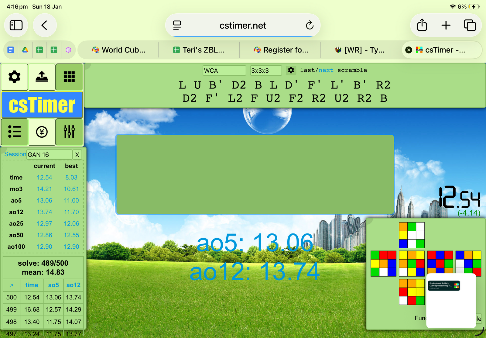Show Safari tab overview
Image resolution: width=486 pixels, height=338 pixels.
[x=470, y=25]
